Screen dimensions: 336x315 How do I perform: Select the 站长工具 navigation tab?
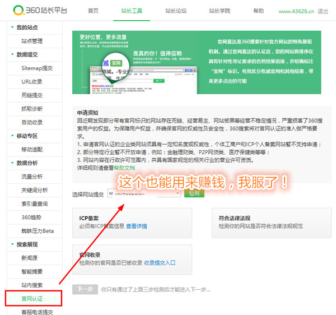tap(132, 11)
